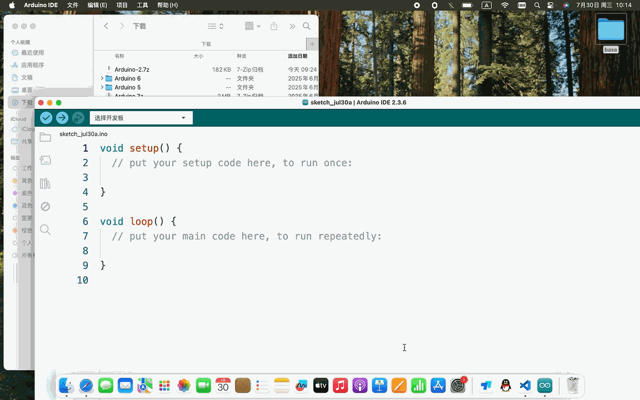Open Safari from the Dock
The width and height of the screenshot is (640, 400).
point(86,386)
